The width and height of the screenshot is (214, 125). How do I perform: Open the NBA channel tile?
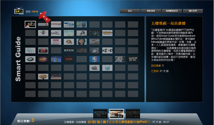click(94, 59)
